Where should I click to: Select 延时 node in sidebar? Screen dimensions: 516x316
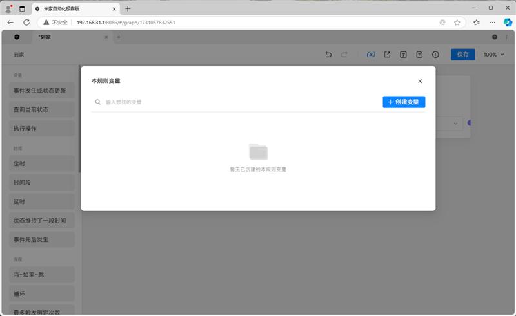pyautogui.click(x=42, y=201)
